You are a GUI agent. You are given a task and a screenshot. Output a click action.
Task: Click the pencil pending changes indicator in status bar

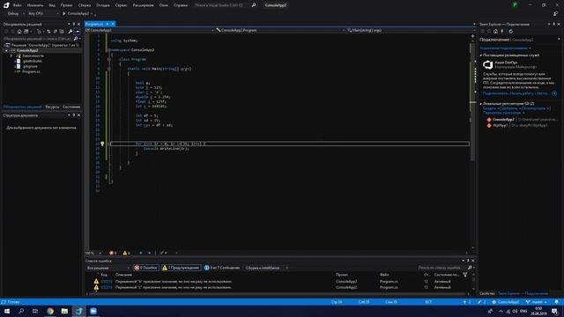click(481, 302)
